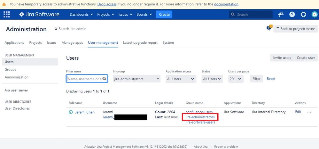
Task: Click the Count: 2804 login details text
Action: [x=165, y=112]
